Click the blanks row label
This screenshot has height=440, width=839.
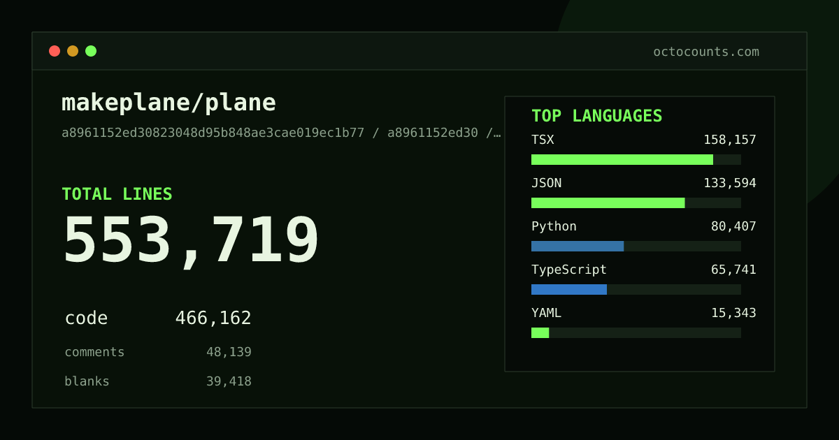[x=87, y=381]
